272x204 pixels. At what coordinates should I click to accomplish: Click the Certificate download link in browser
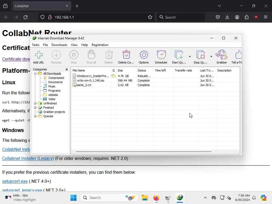[16, 59]
